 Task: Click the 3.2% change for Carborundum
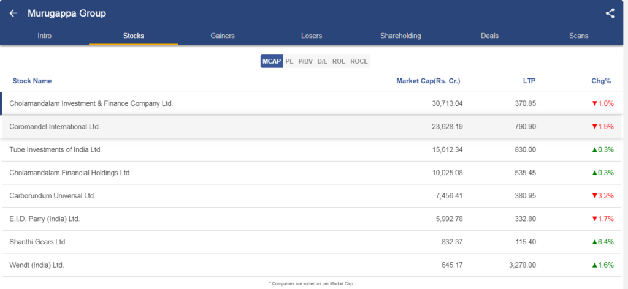[603, 196]
